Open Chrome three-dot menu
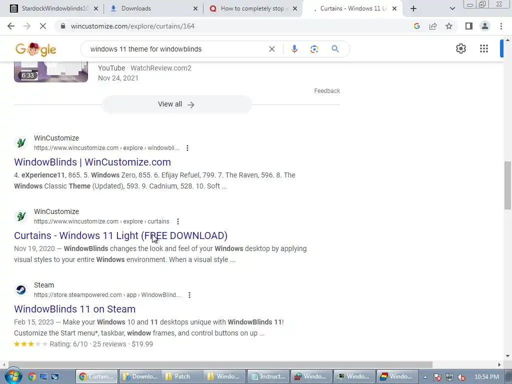 tap(501, 26)
